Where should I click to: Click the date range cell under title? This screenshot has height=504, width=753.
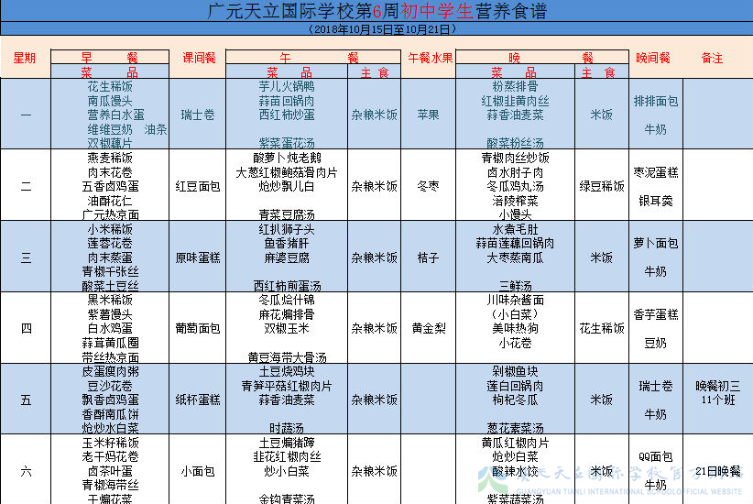376,29
